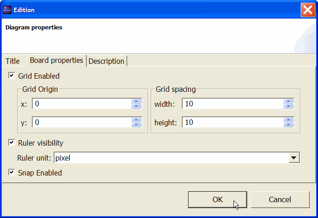
Task: Click the Grid Origin x input field
Action: [82, 104]
